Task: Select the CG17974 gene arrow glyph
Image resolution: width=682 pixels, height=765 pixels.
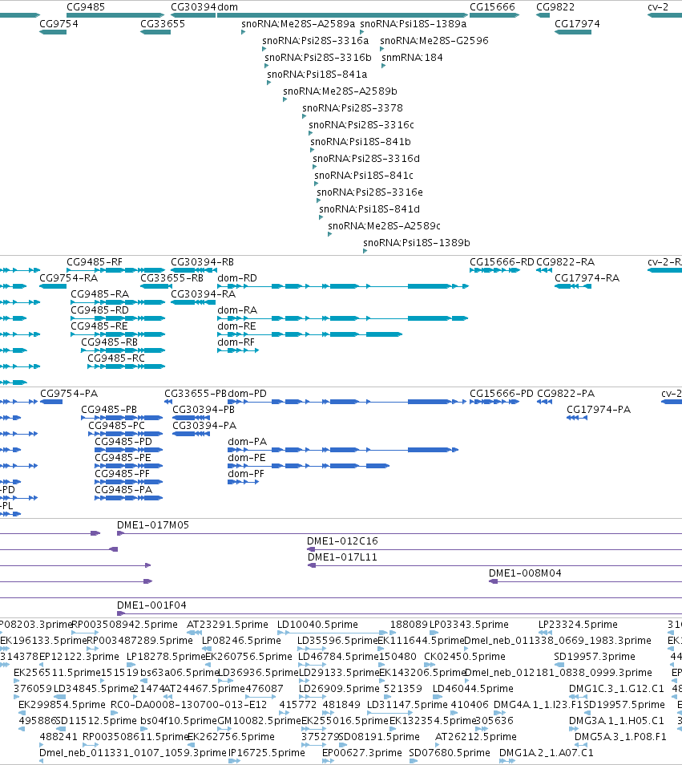Action: [x=573, y=32]
